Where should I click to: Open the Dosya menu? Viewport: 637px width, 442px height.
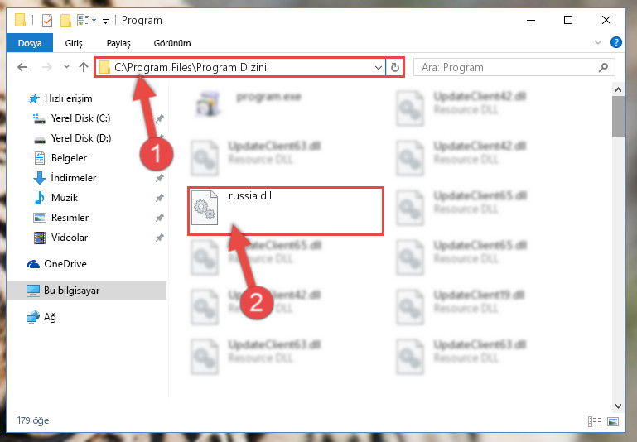[x=30, y=43]
